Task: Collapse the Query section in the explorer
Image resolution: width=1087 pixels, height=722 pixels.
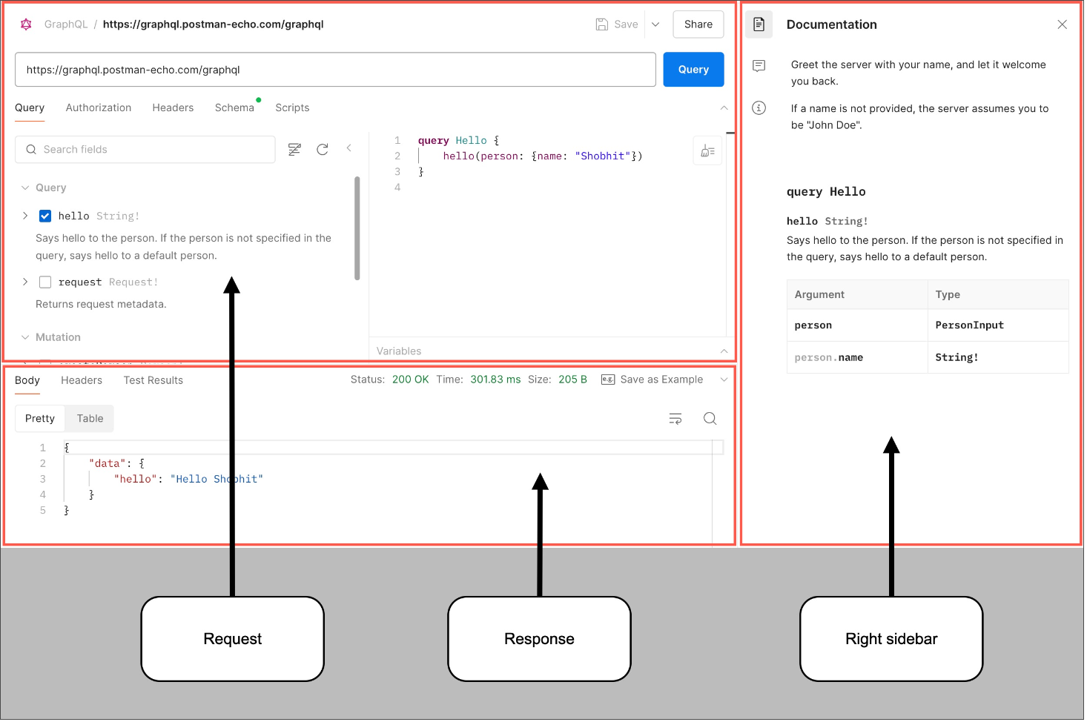Action: (x=25, y=188)
